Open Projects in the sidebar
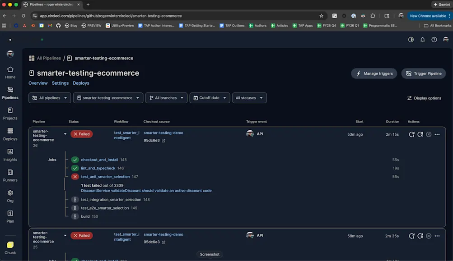 coord(10,114)
